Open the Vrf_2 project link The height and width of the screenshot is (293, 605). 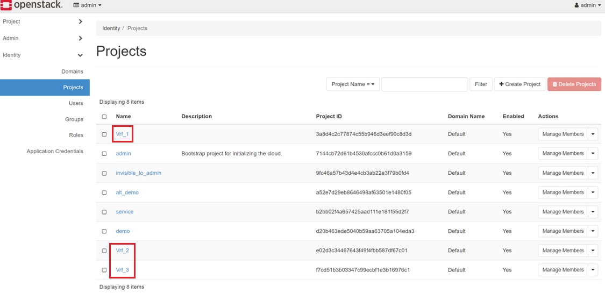coord(122,251)
